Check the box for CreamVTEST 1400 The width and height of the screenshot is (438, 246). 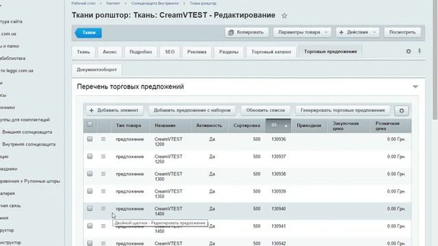coord(90,208)
